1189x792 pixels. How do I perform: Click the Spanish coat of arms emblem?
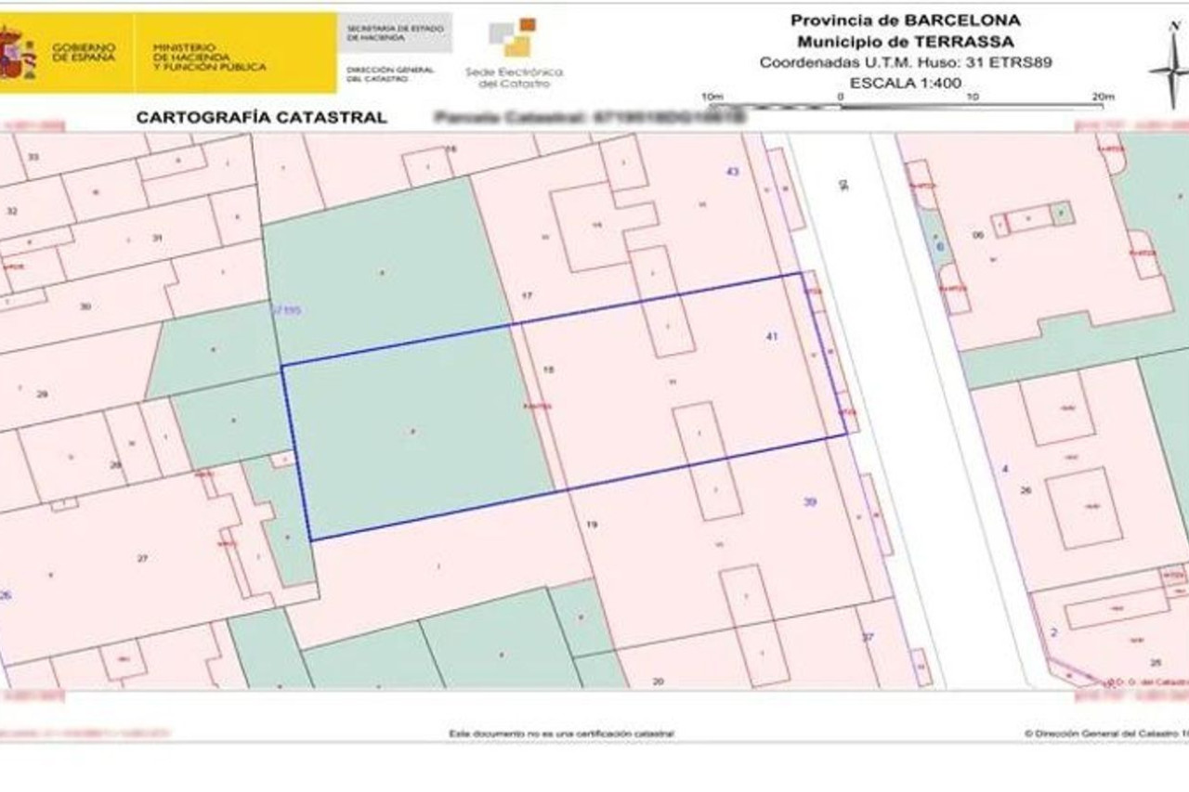click(x=15, y=53)
